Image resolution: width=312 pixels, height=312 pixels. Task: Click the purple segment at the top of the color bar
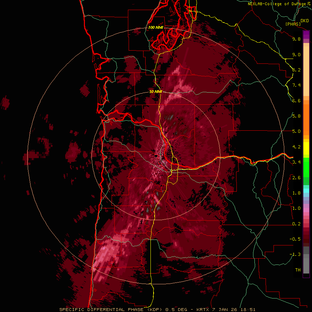(306, 35)
